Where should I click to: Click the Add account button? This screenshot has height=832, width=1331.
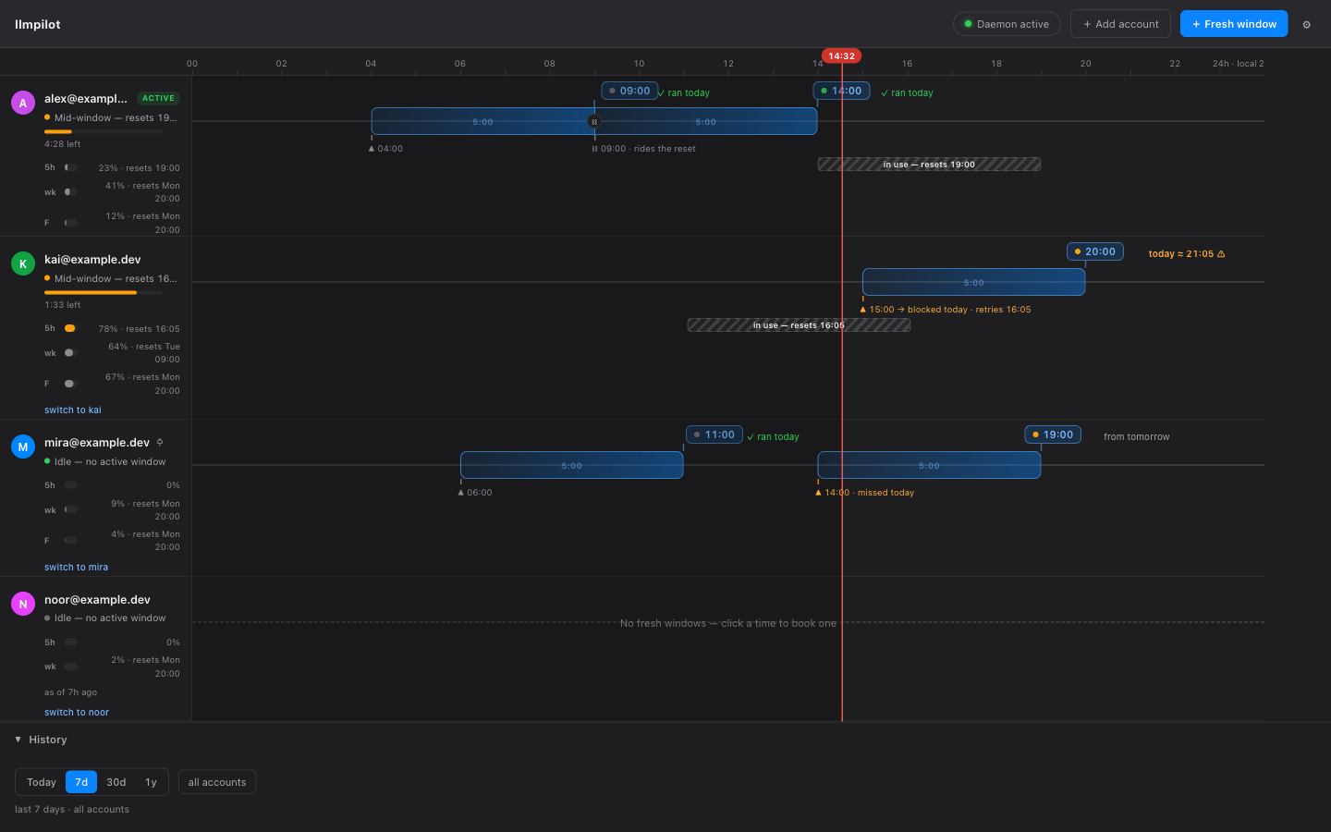(1120, 24)
